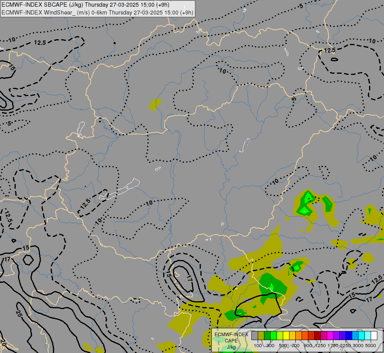Select the amber legend swatch

(x=292, y=336)
